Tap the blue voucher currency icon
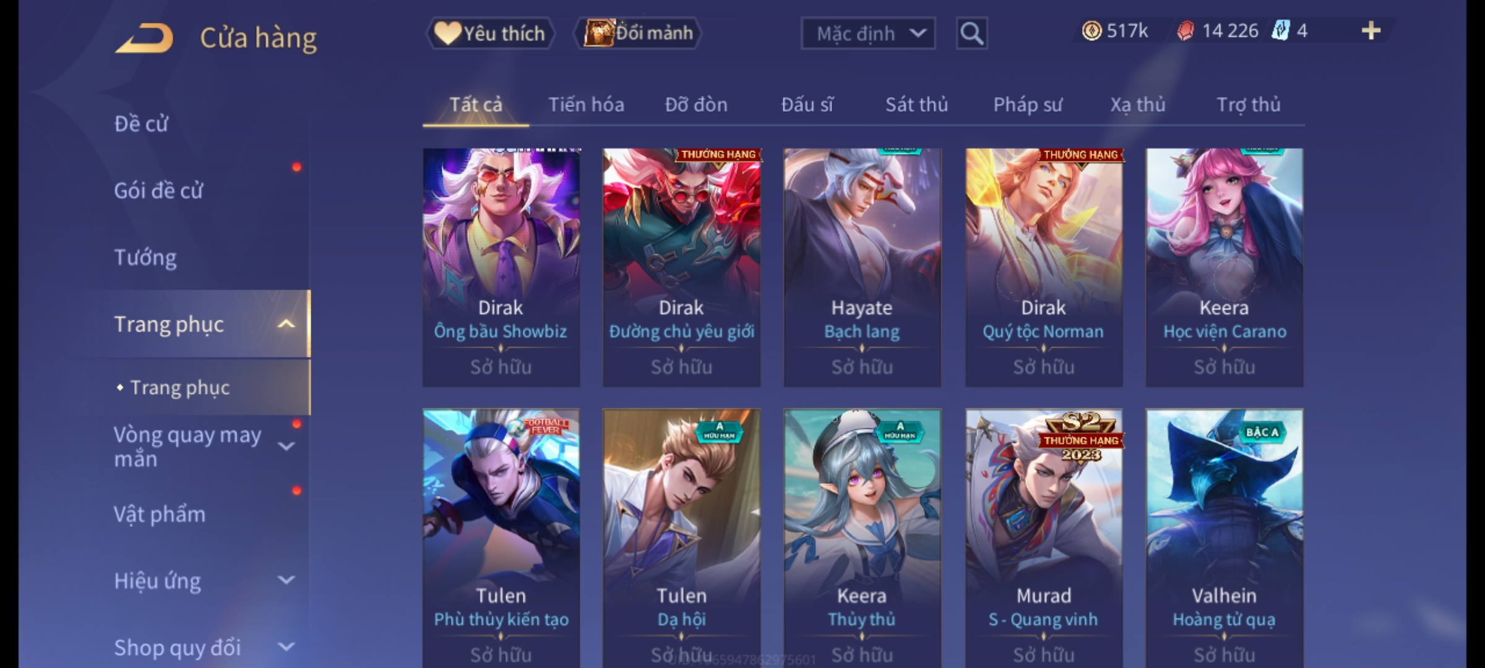The image size is (1485, 668). coord(1280,31)
